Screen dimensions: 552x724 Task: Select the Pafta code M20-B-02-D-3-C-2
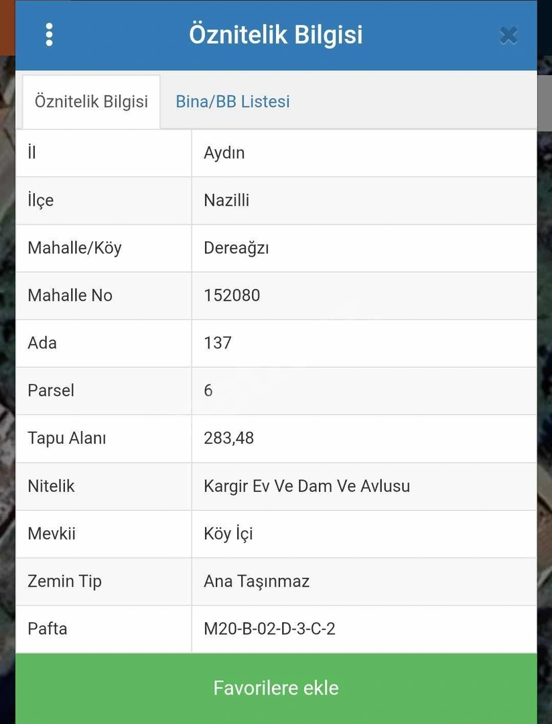point(269,629)
